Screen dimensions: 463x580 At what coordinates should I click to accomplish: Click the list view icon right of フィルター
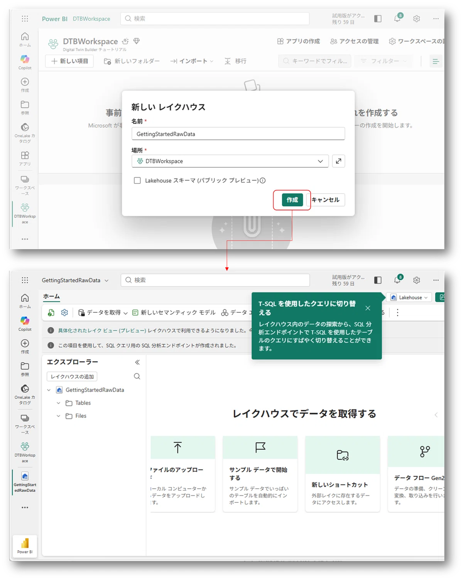[x=436, y=61]
